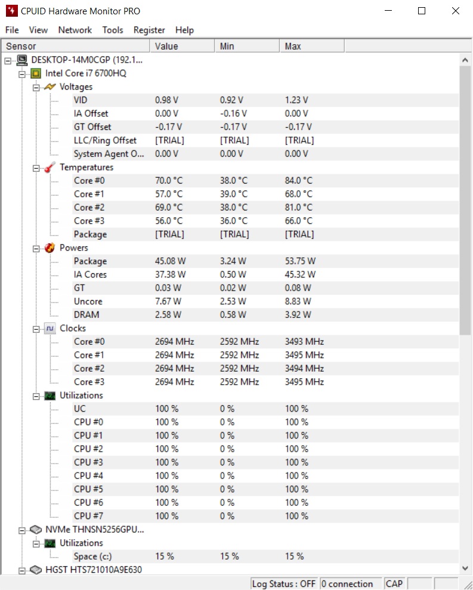Screen dimensions: 473x590
Task: Click the Max column header
Action: pos(311,47)
